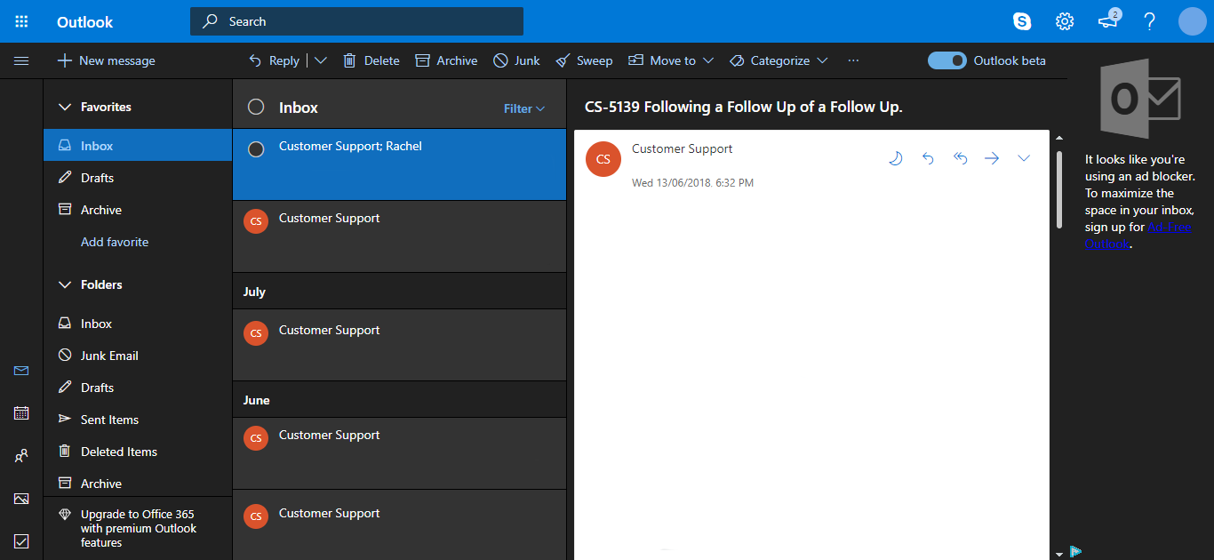The width and height of the screenshot is (1214, 560).
Task: Click the snooze moon icon in message header
Action: (896, 158)
